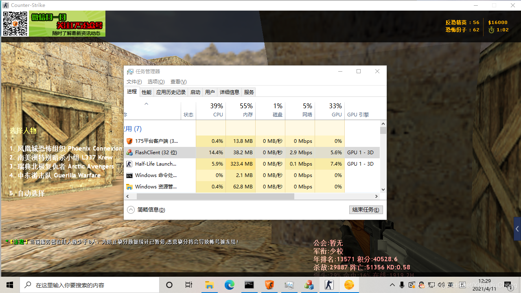Open File Explorer from the taskbar
Image resolution: width=521 pixels, height=293 pixels.
click(x=209, y=285)
